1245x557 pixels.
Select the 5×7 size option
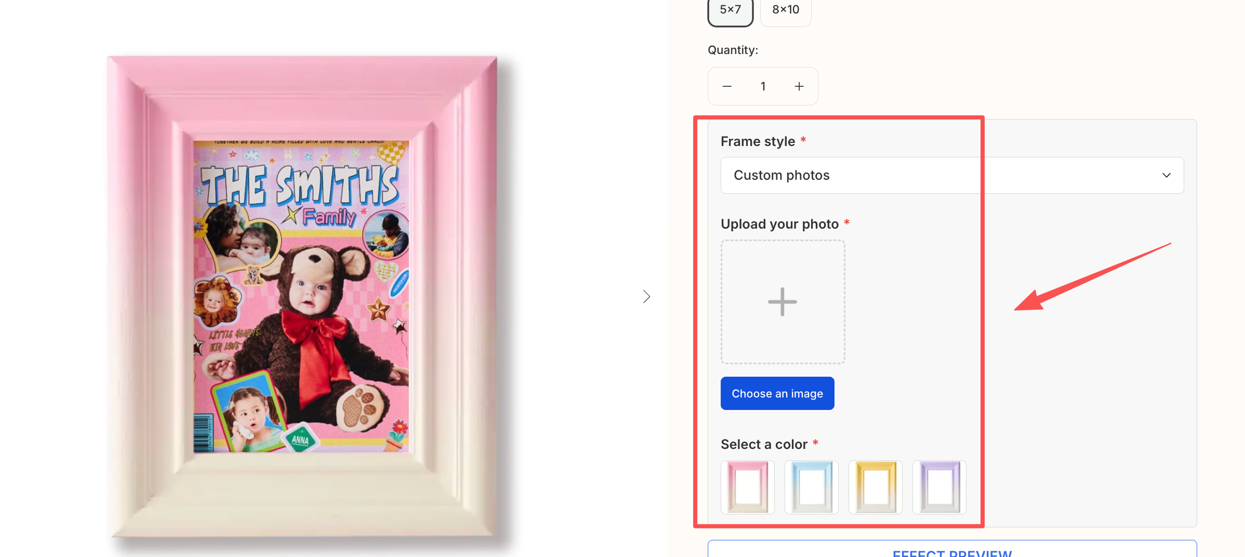tap(730, 10)
